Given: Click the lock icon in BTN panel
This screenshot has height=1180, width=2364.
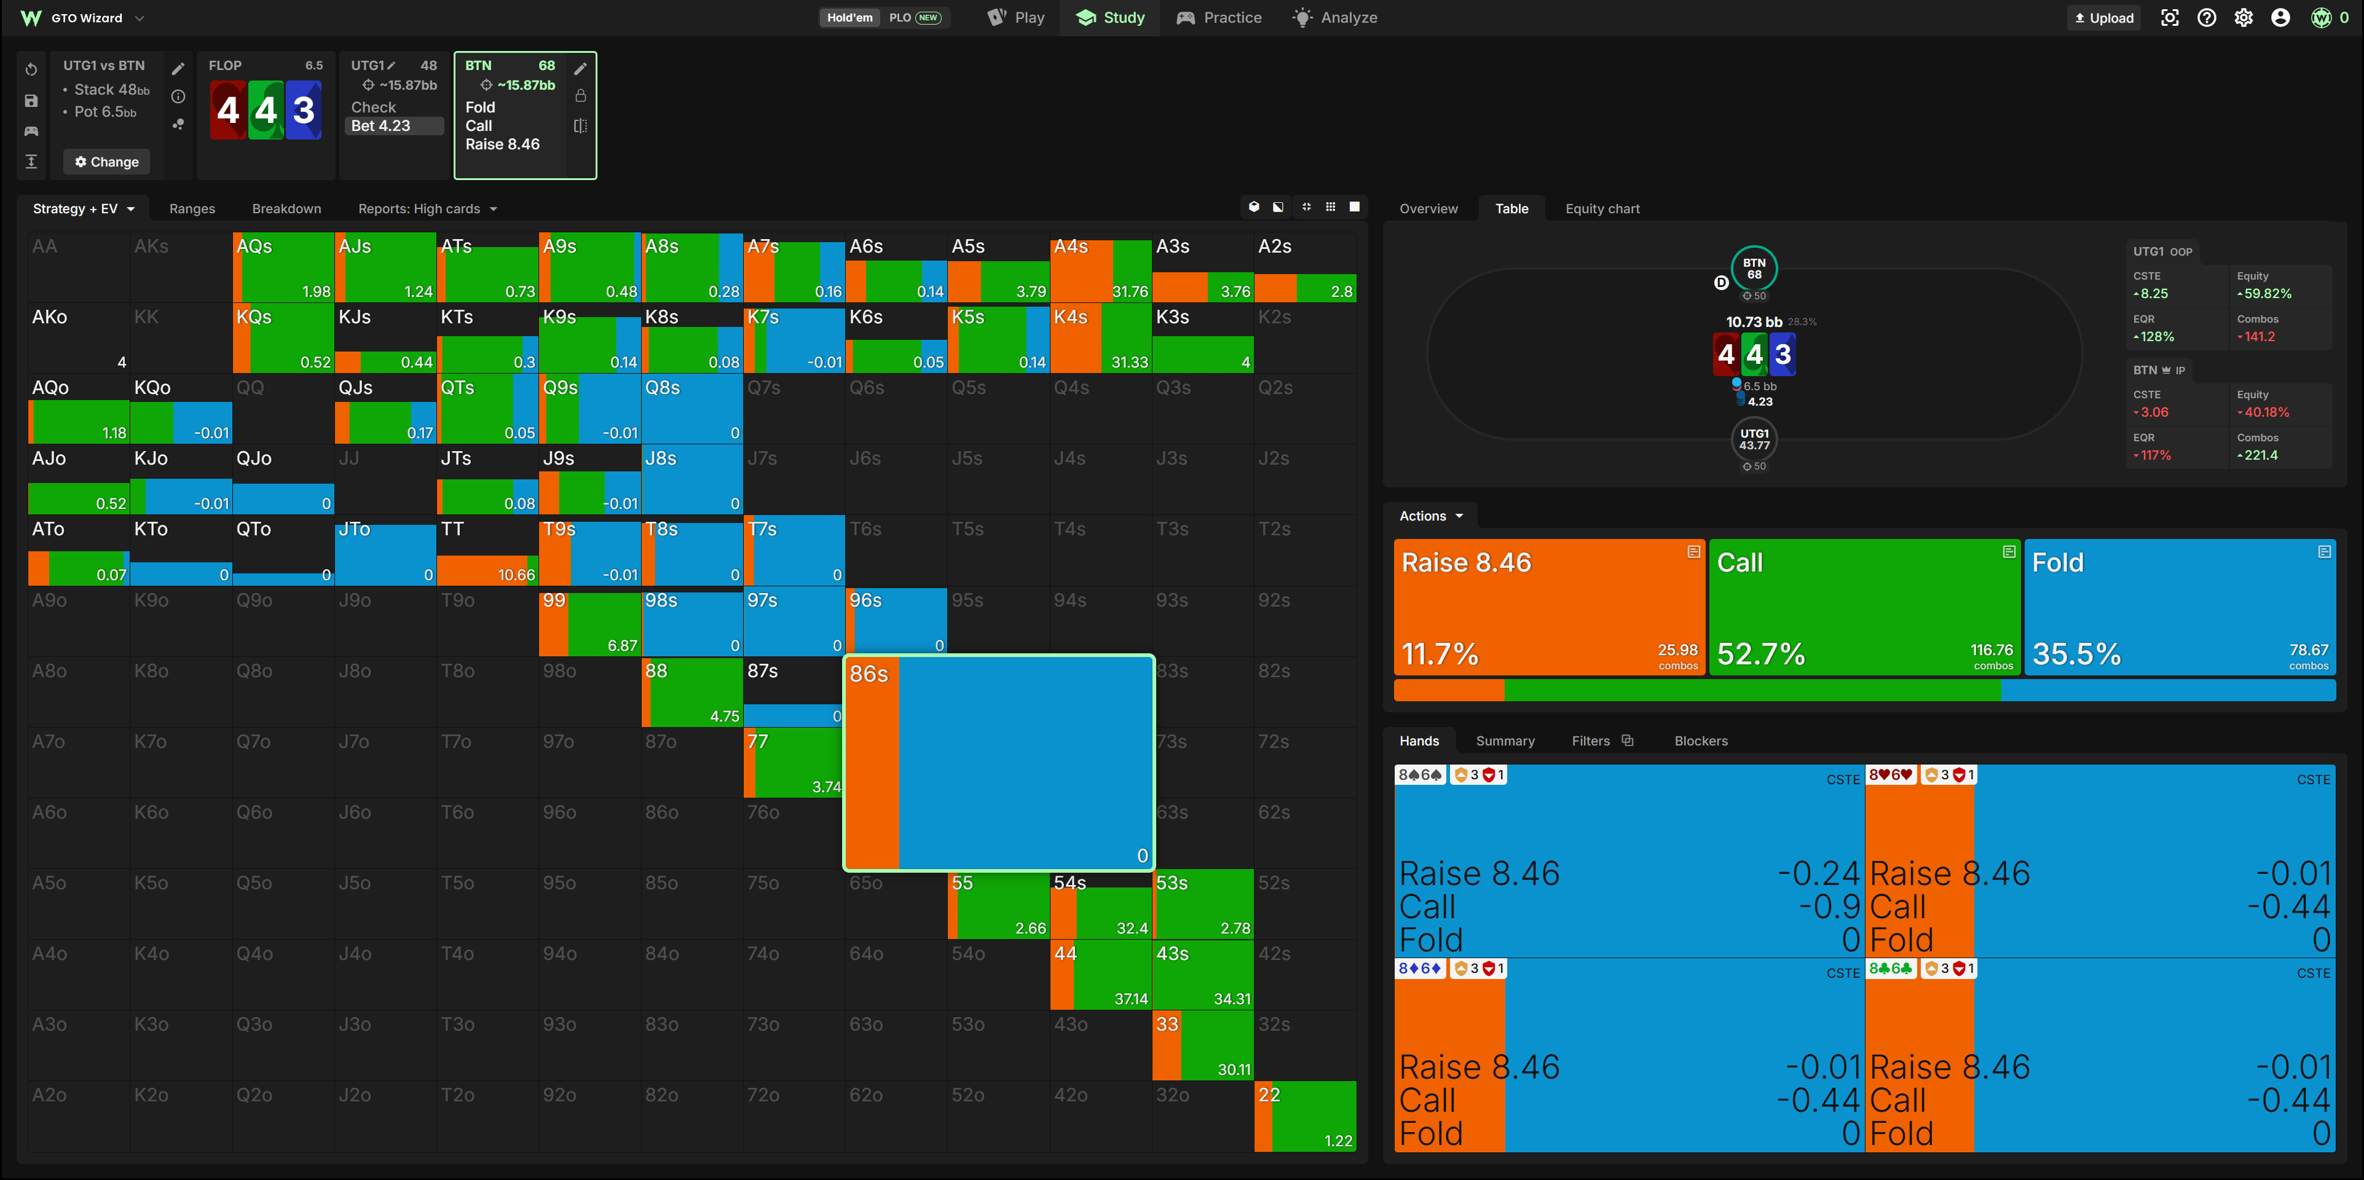Looking at the screenshot, I should tap(580, 95).
